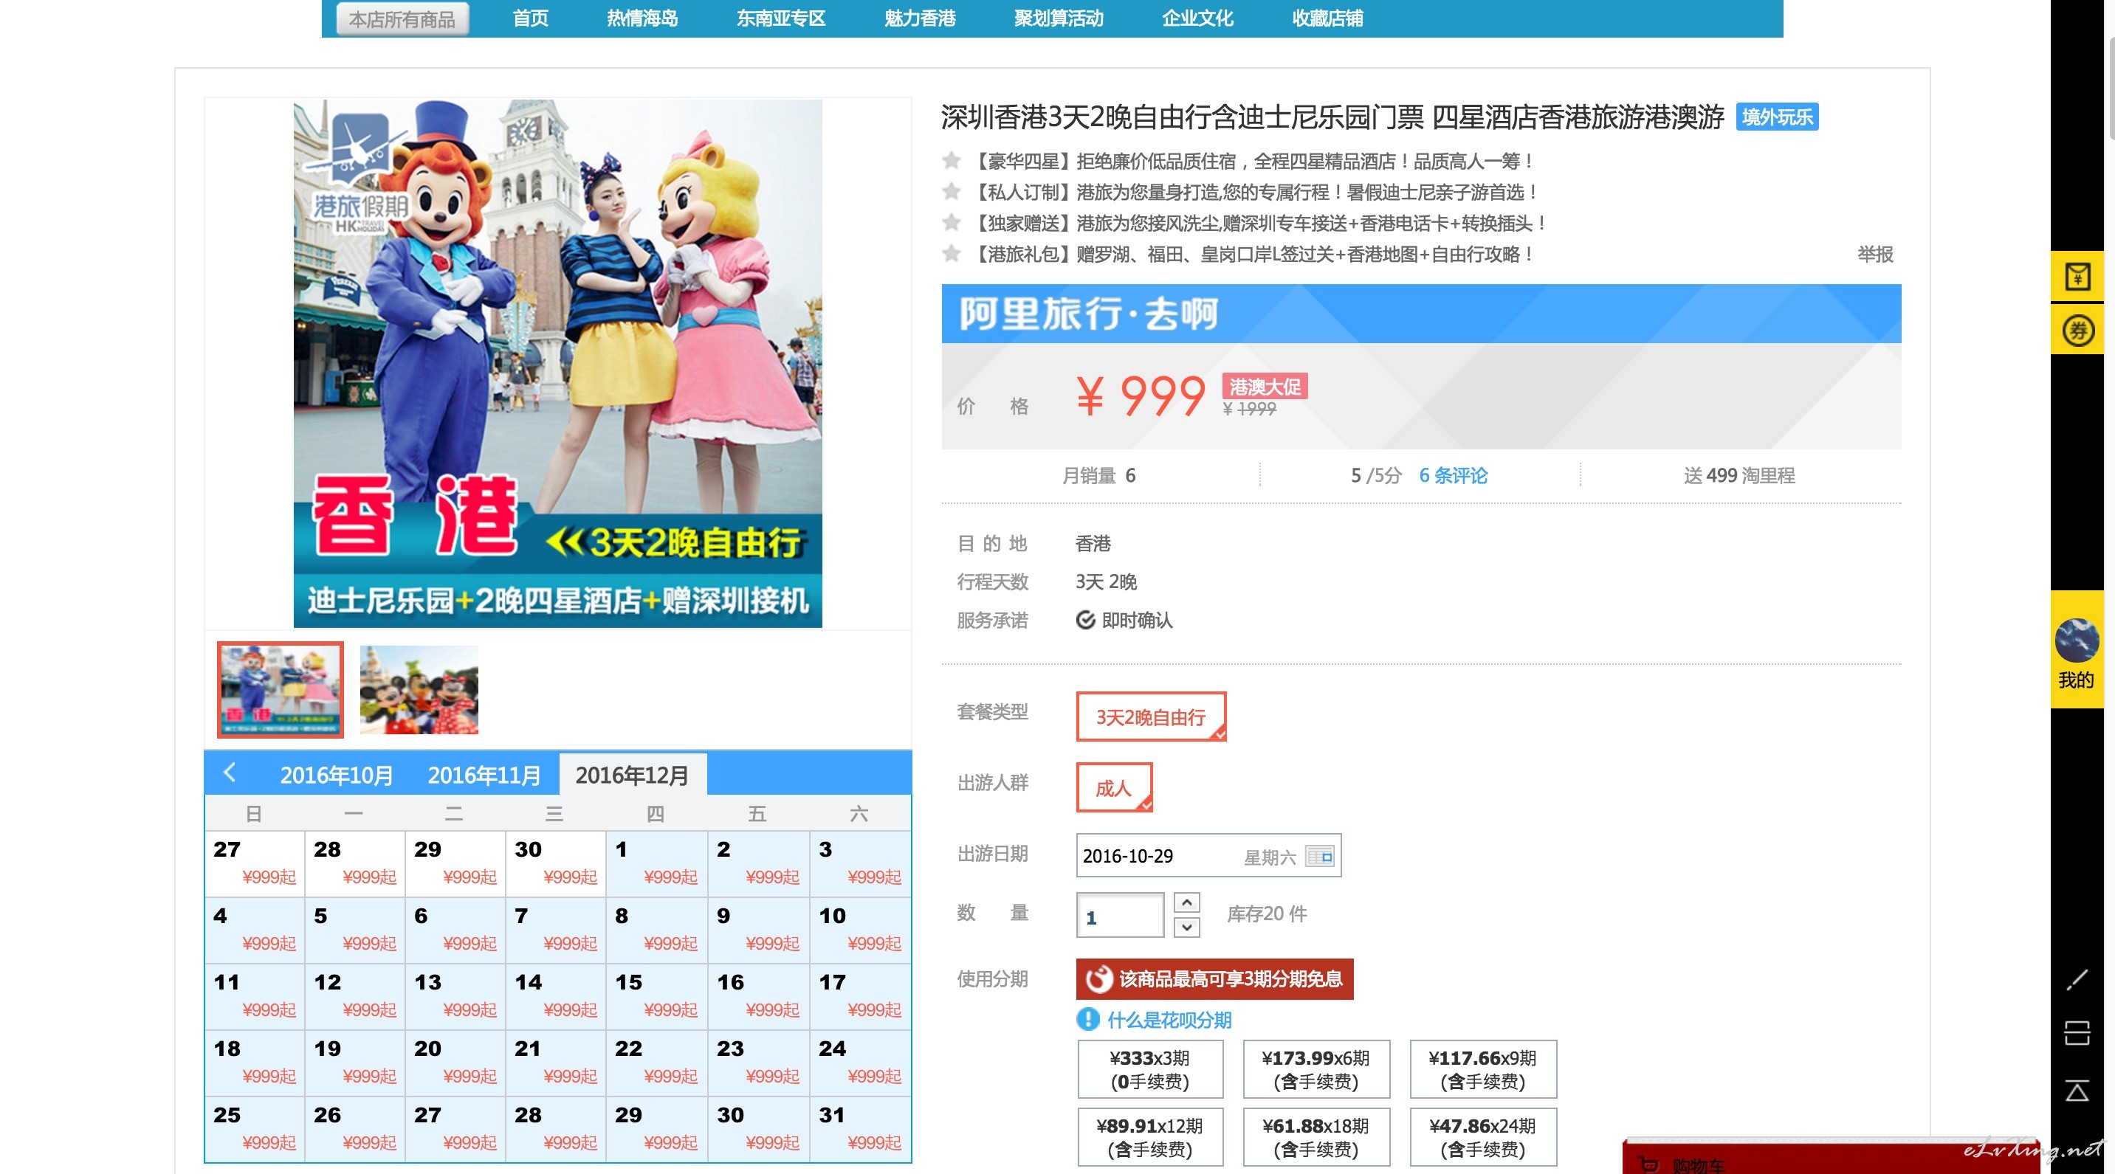Switch calendar to 2016年10月 tab

tap(336, 776)
